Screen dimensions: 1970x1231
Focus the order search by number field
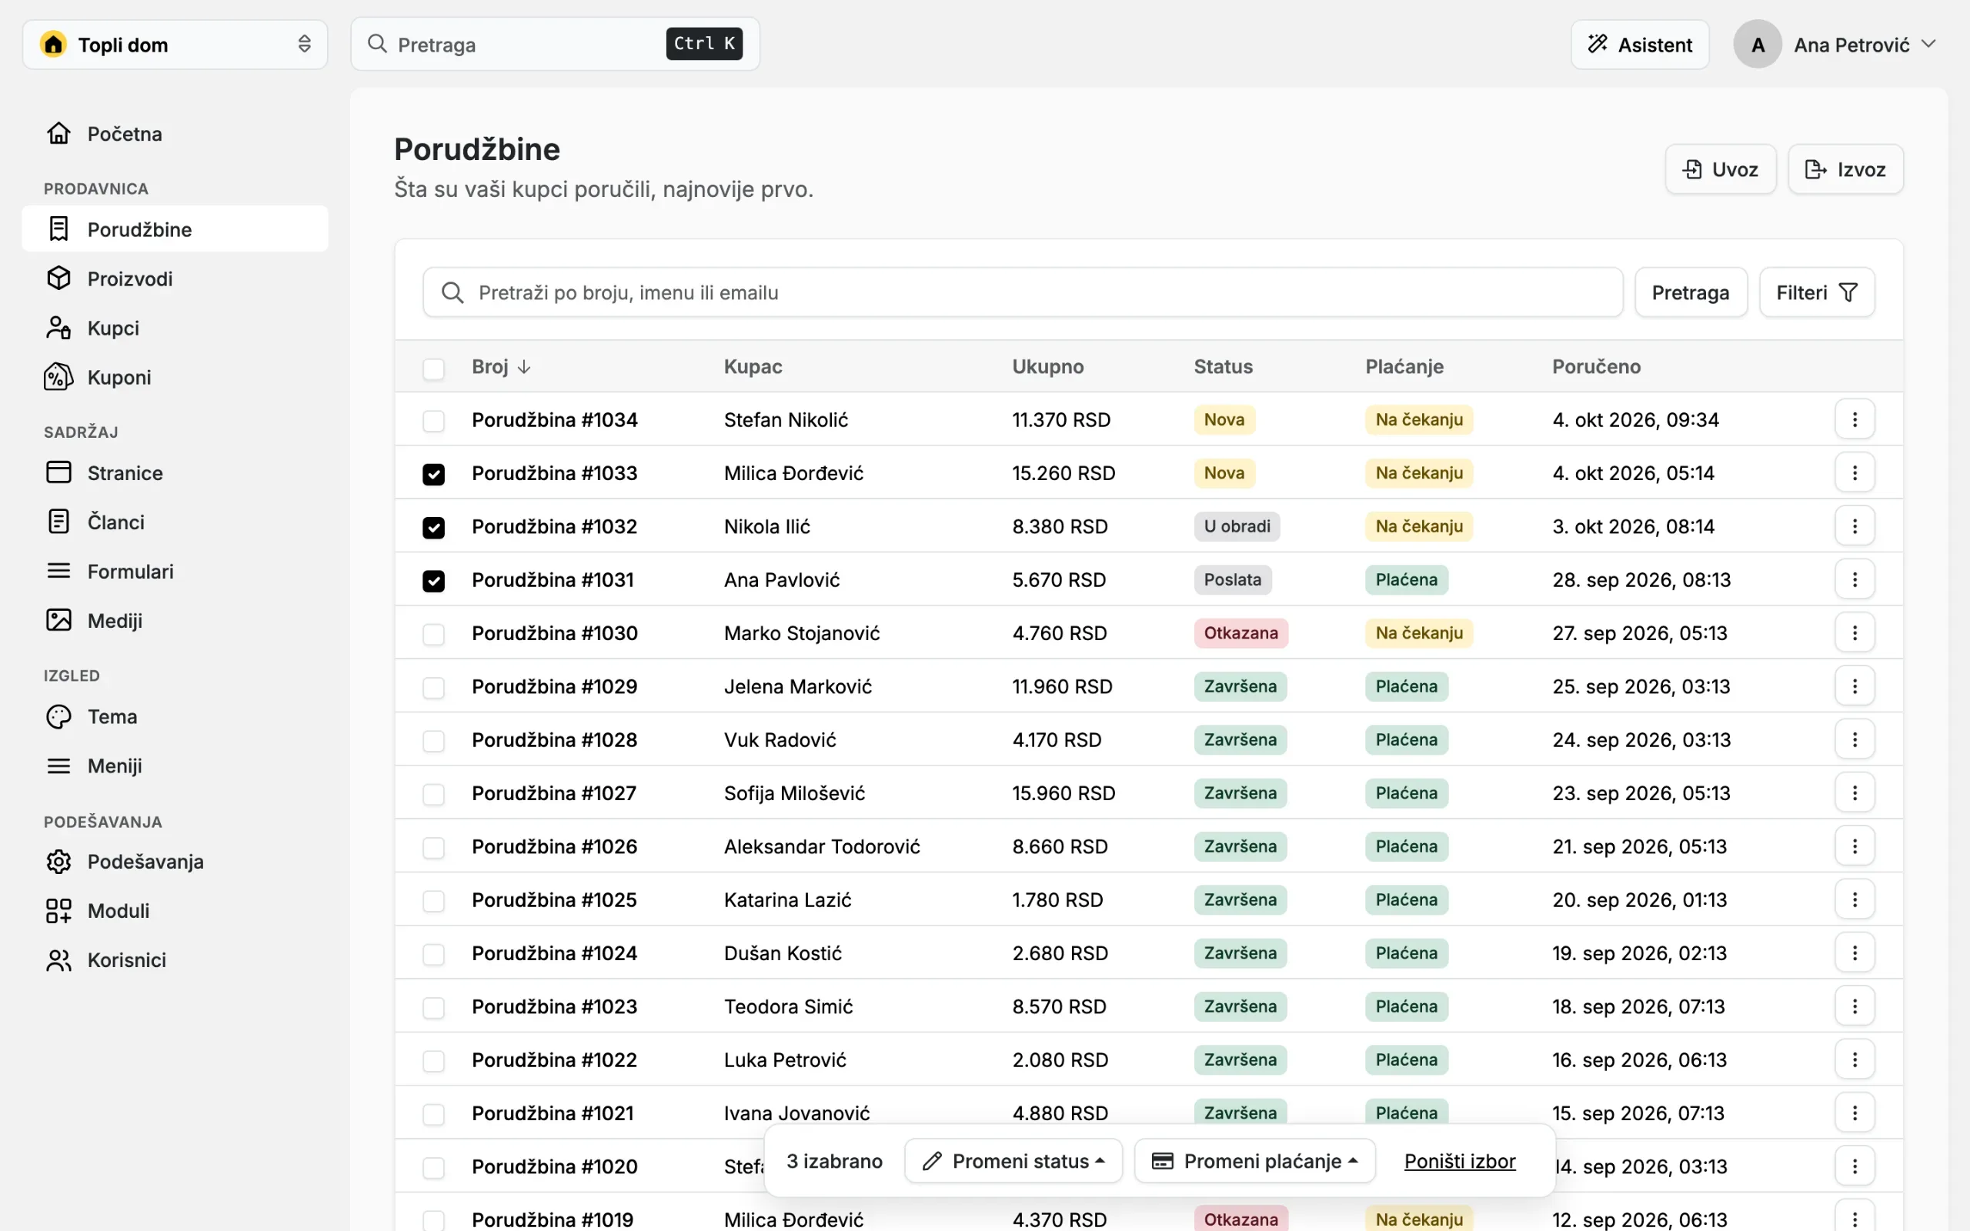point(1023,292)
